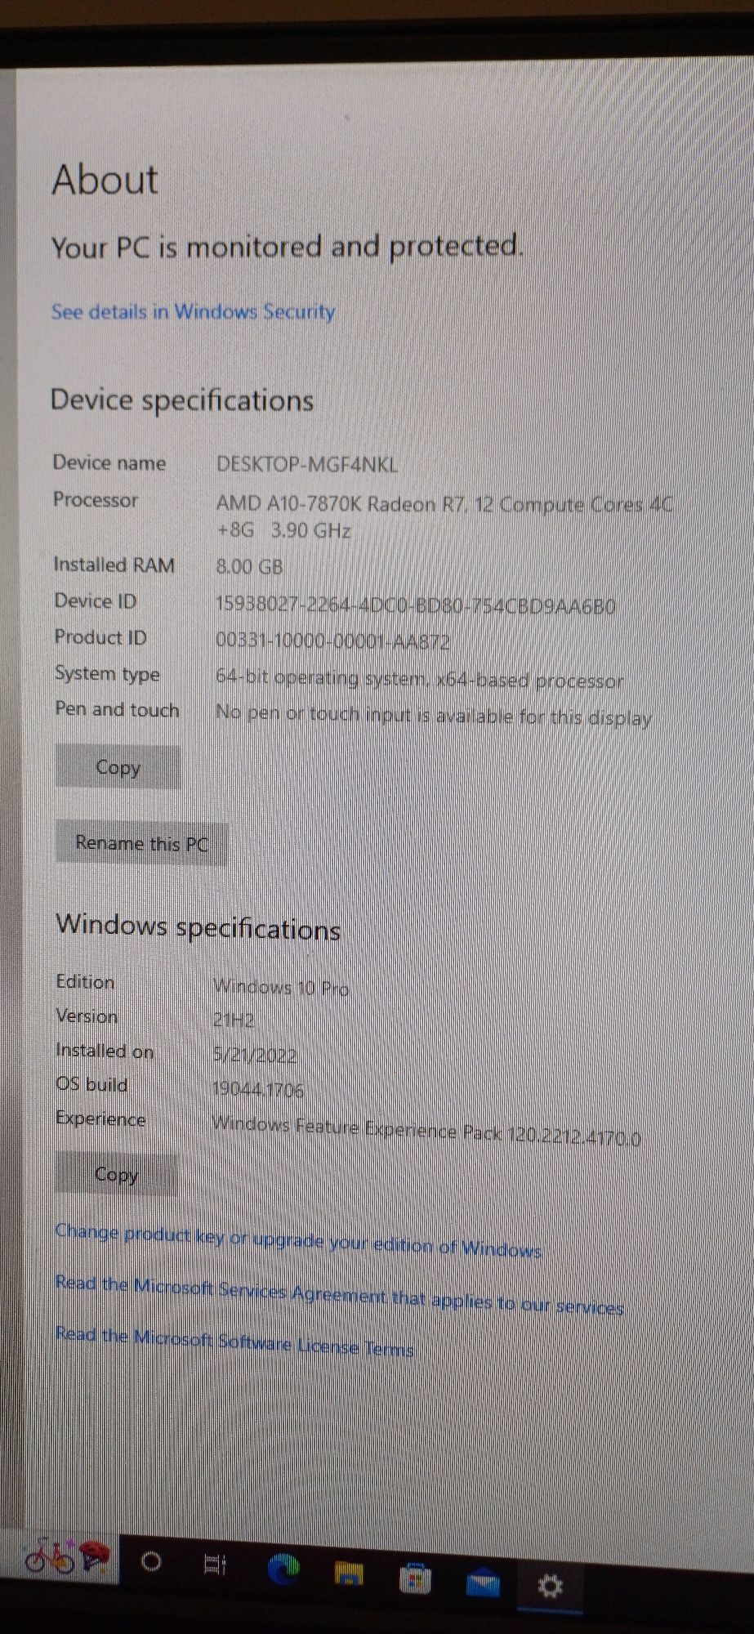Select the device name DESKTOP-MGF4NKL

pos(306,465)
